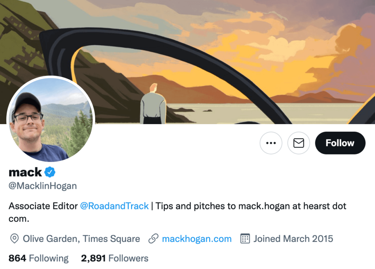Click the "Joined March 2015" text
This screenshot has height=269, width=375.
(x=293, y=239)
